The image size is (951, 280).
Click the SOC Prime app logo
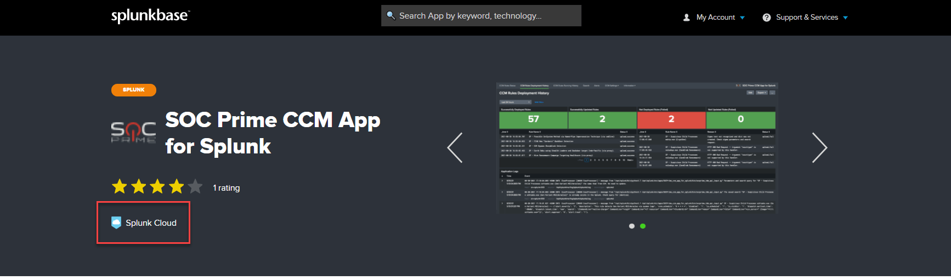click(x=133, y=133)
